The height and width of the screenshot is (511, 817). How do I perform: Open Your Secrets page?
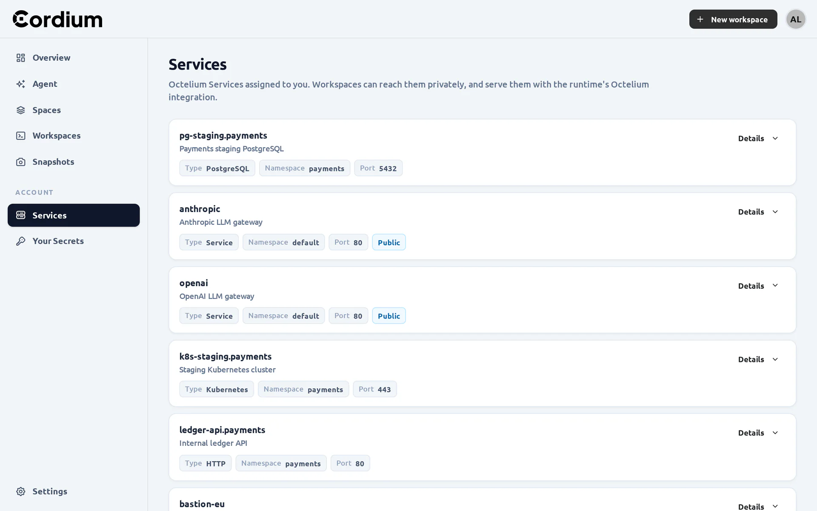tap(74, 241)
